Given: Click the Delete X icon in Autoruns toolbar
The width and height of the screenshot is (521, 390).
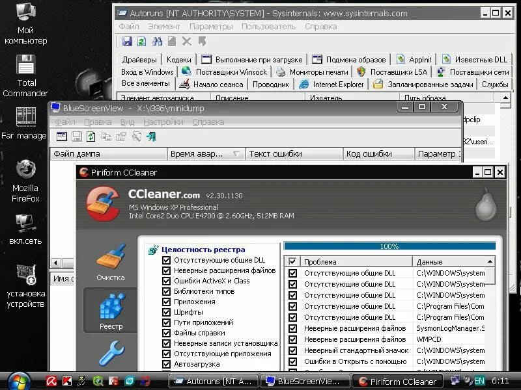Looking at the screenshot, I should (x=187, y=42).
